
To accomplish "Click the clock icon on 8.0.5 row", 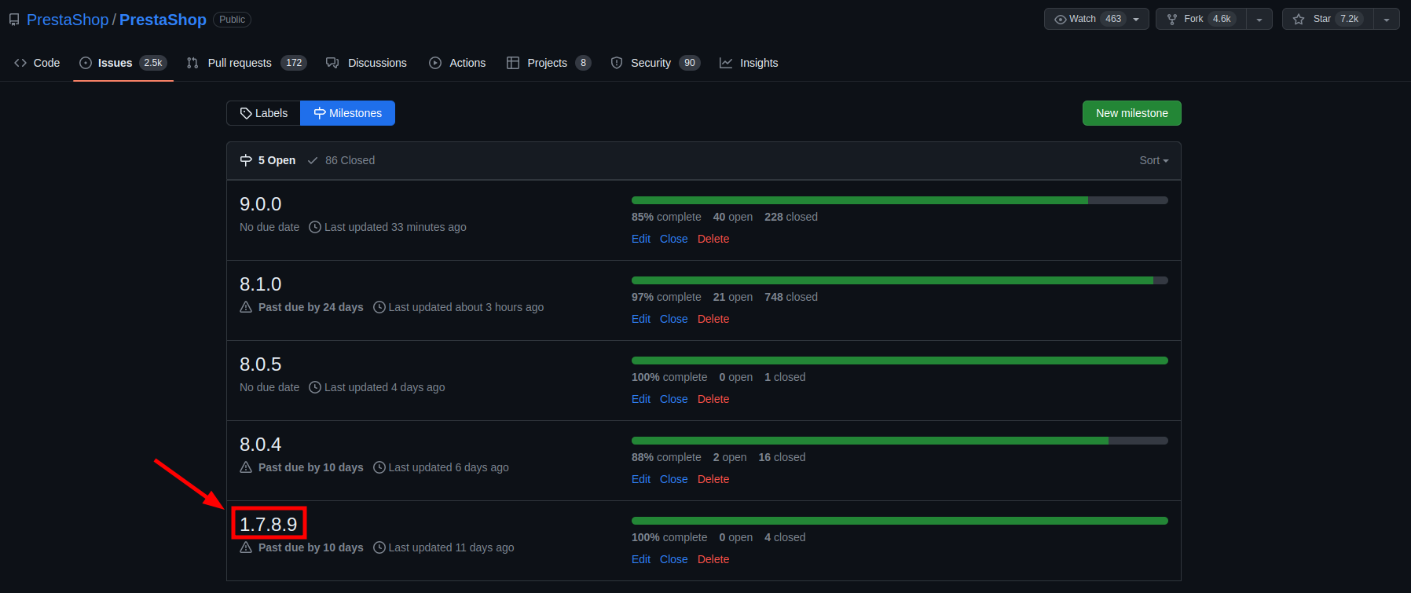I will pos(315,387).
